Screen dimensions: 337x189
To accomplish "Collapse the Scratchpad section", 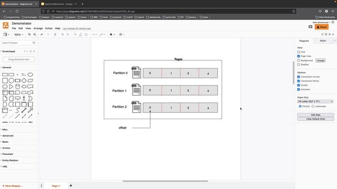I will pos(8,51).
